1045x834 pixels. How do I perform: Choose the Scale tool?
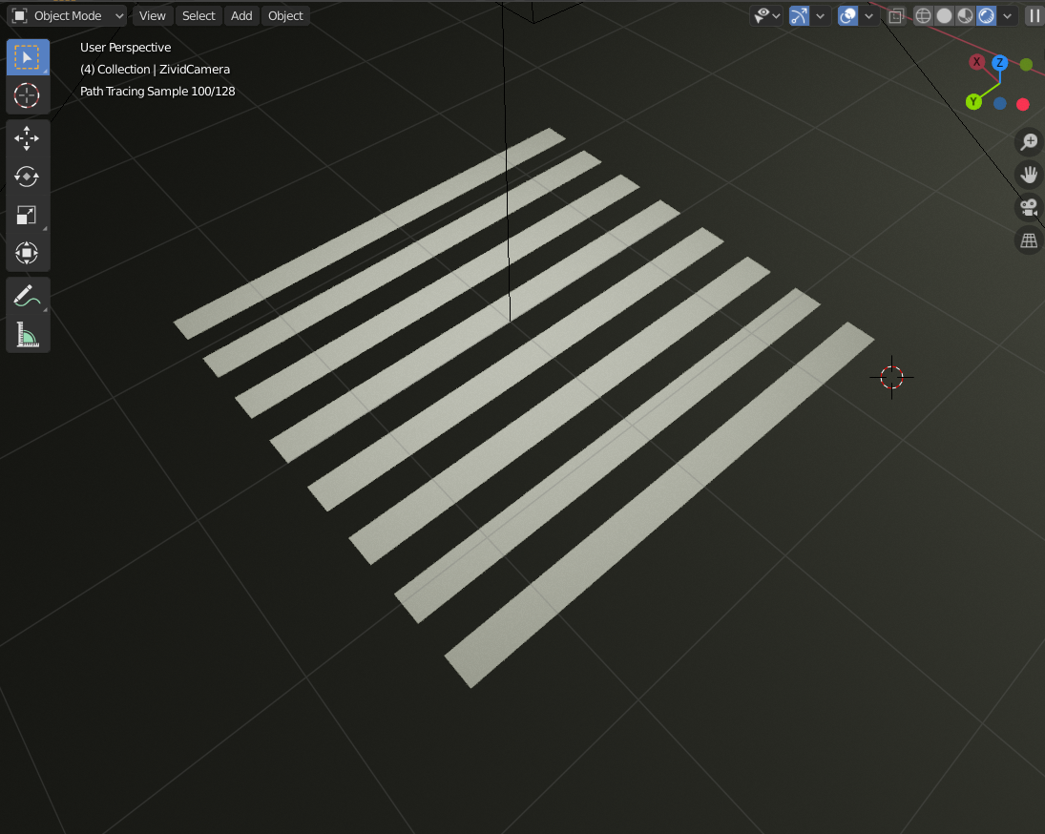click(27, 214)
